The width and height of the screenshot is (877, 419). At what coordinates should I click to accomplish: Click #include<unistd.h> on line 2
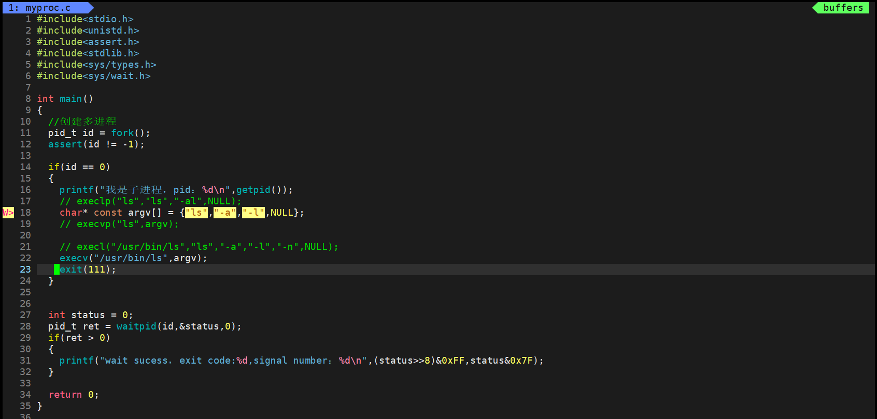pyautogui.click(x=88, y=31)
